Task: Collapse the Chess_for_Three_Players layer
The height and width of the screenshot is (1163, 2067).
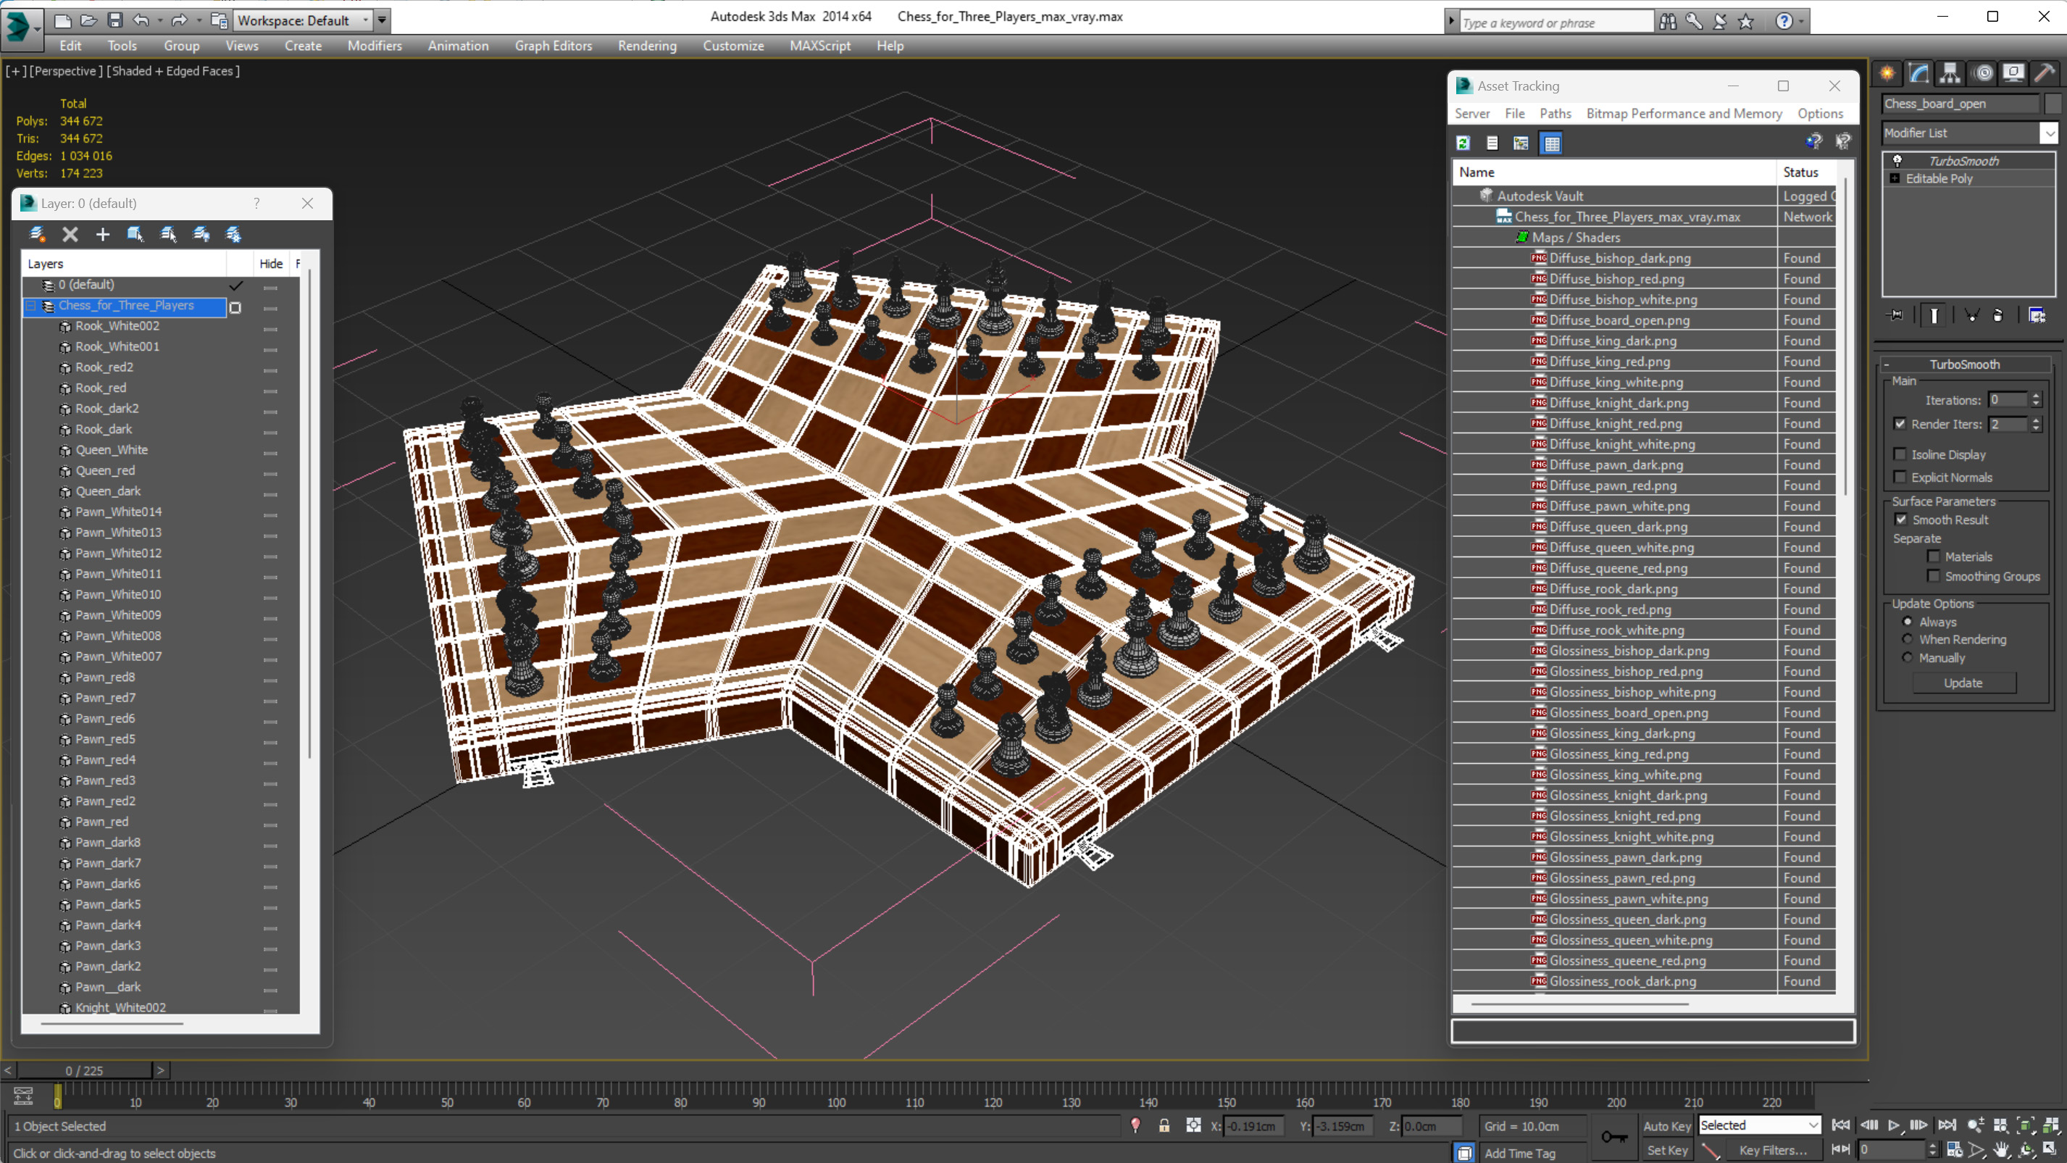Action: click(31, 306)
